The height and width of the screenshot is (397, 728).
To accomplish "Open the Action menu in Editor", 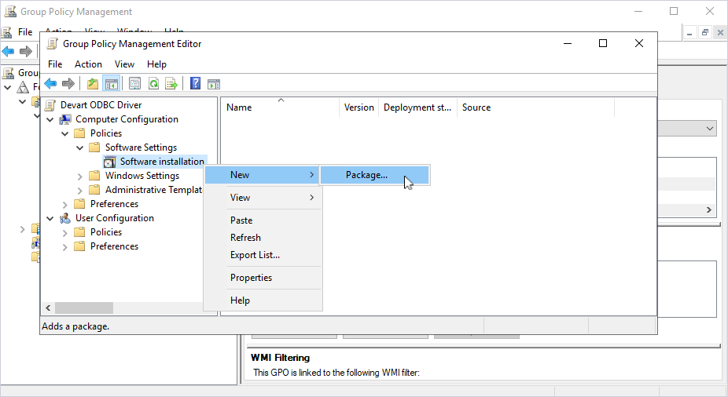I will click(88, 64).
